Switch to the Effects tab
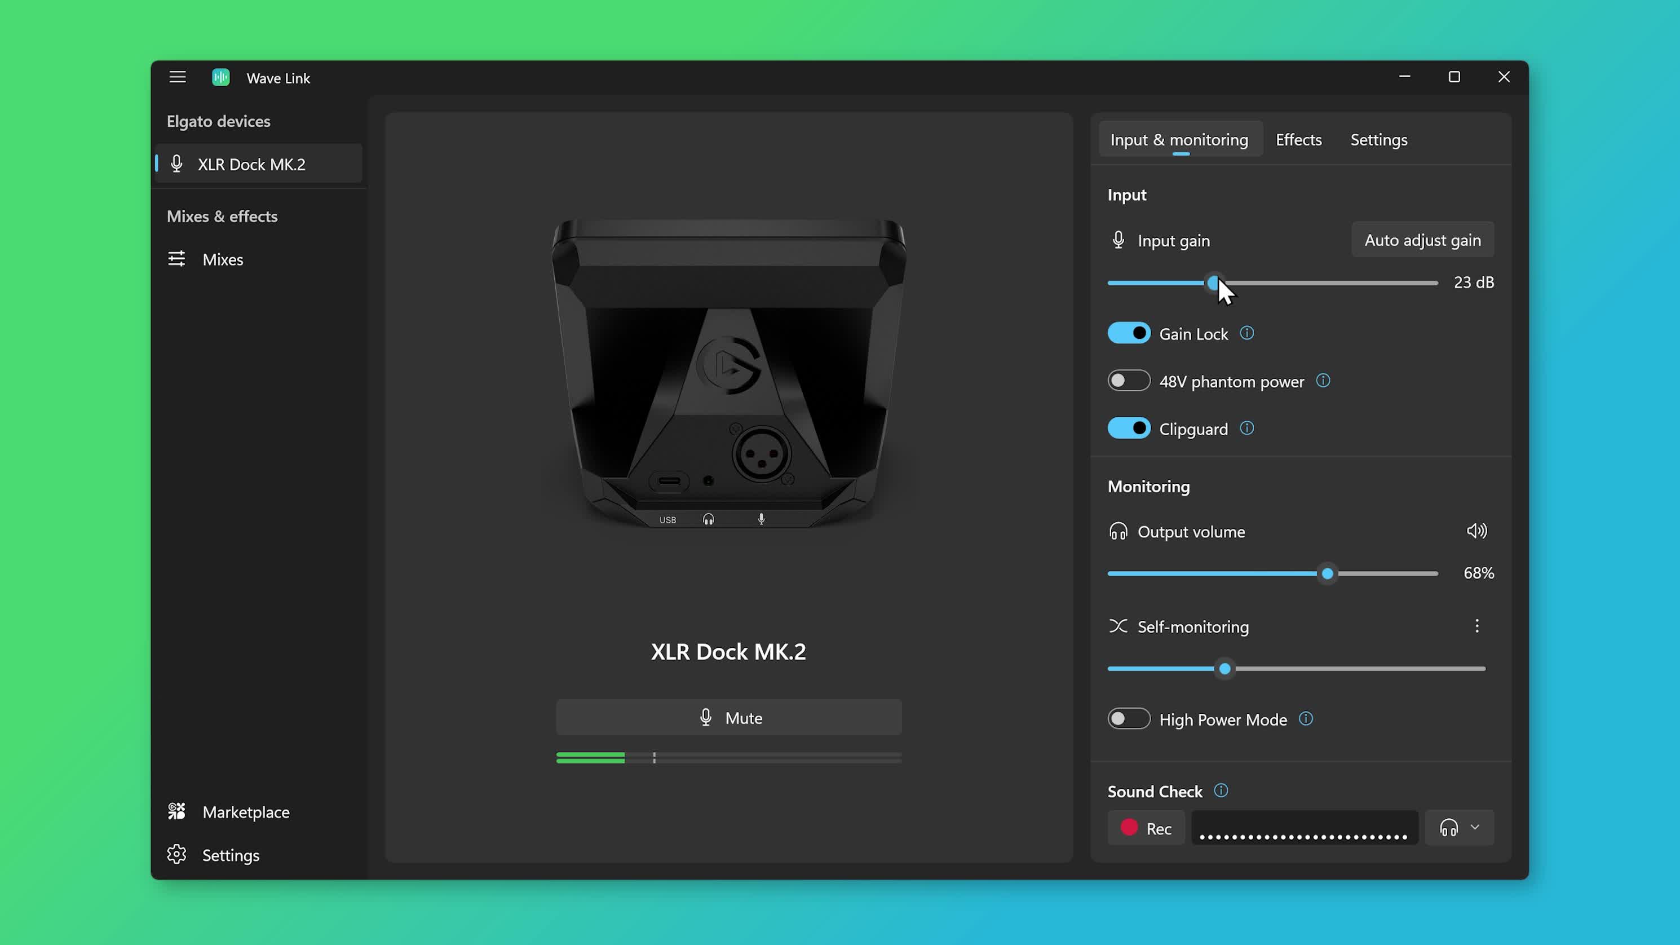The width and height of the screenshot is (1680, 945). [1298, 140]
